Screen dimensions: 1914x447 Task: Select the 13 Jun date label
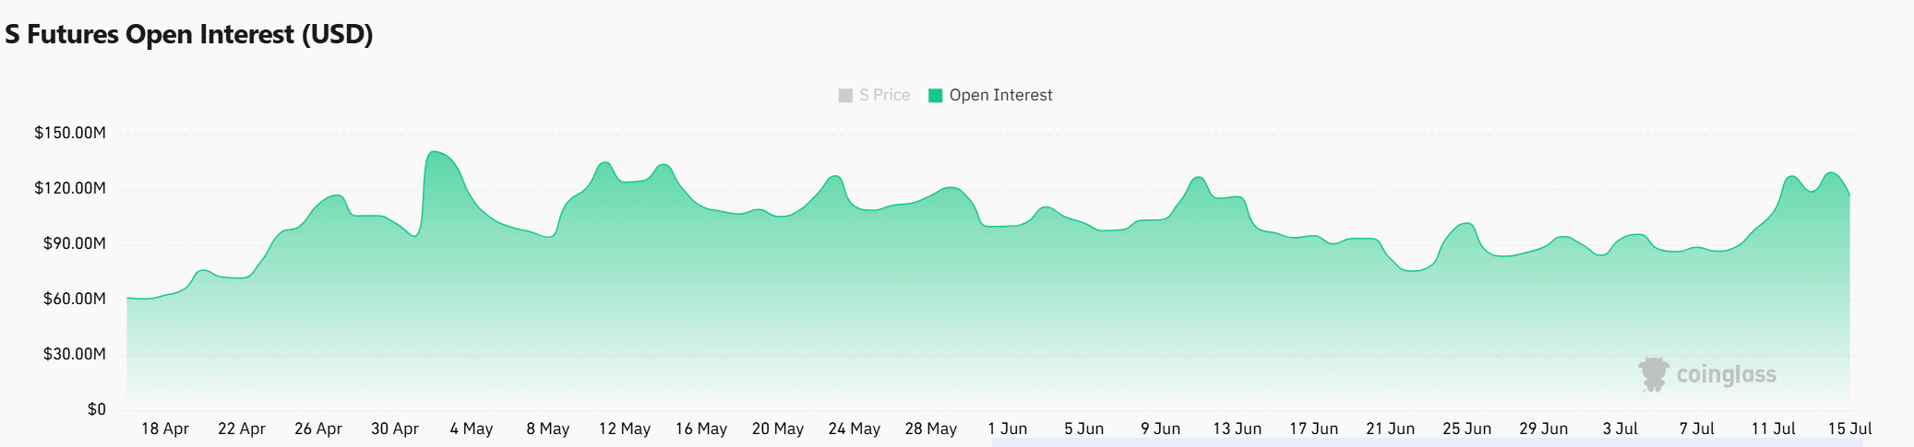(1237, 429)
